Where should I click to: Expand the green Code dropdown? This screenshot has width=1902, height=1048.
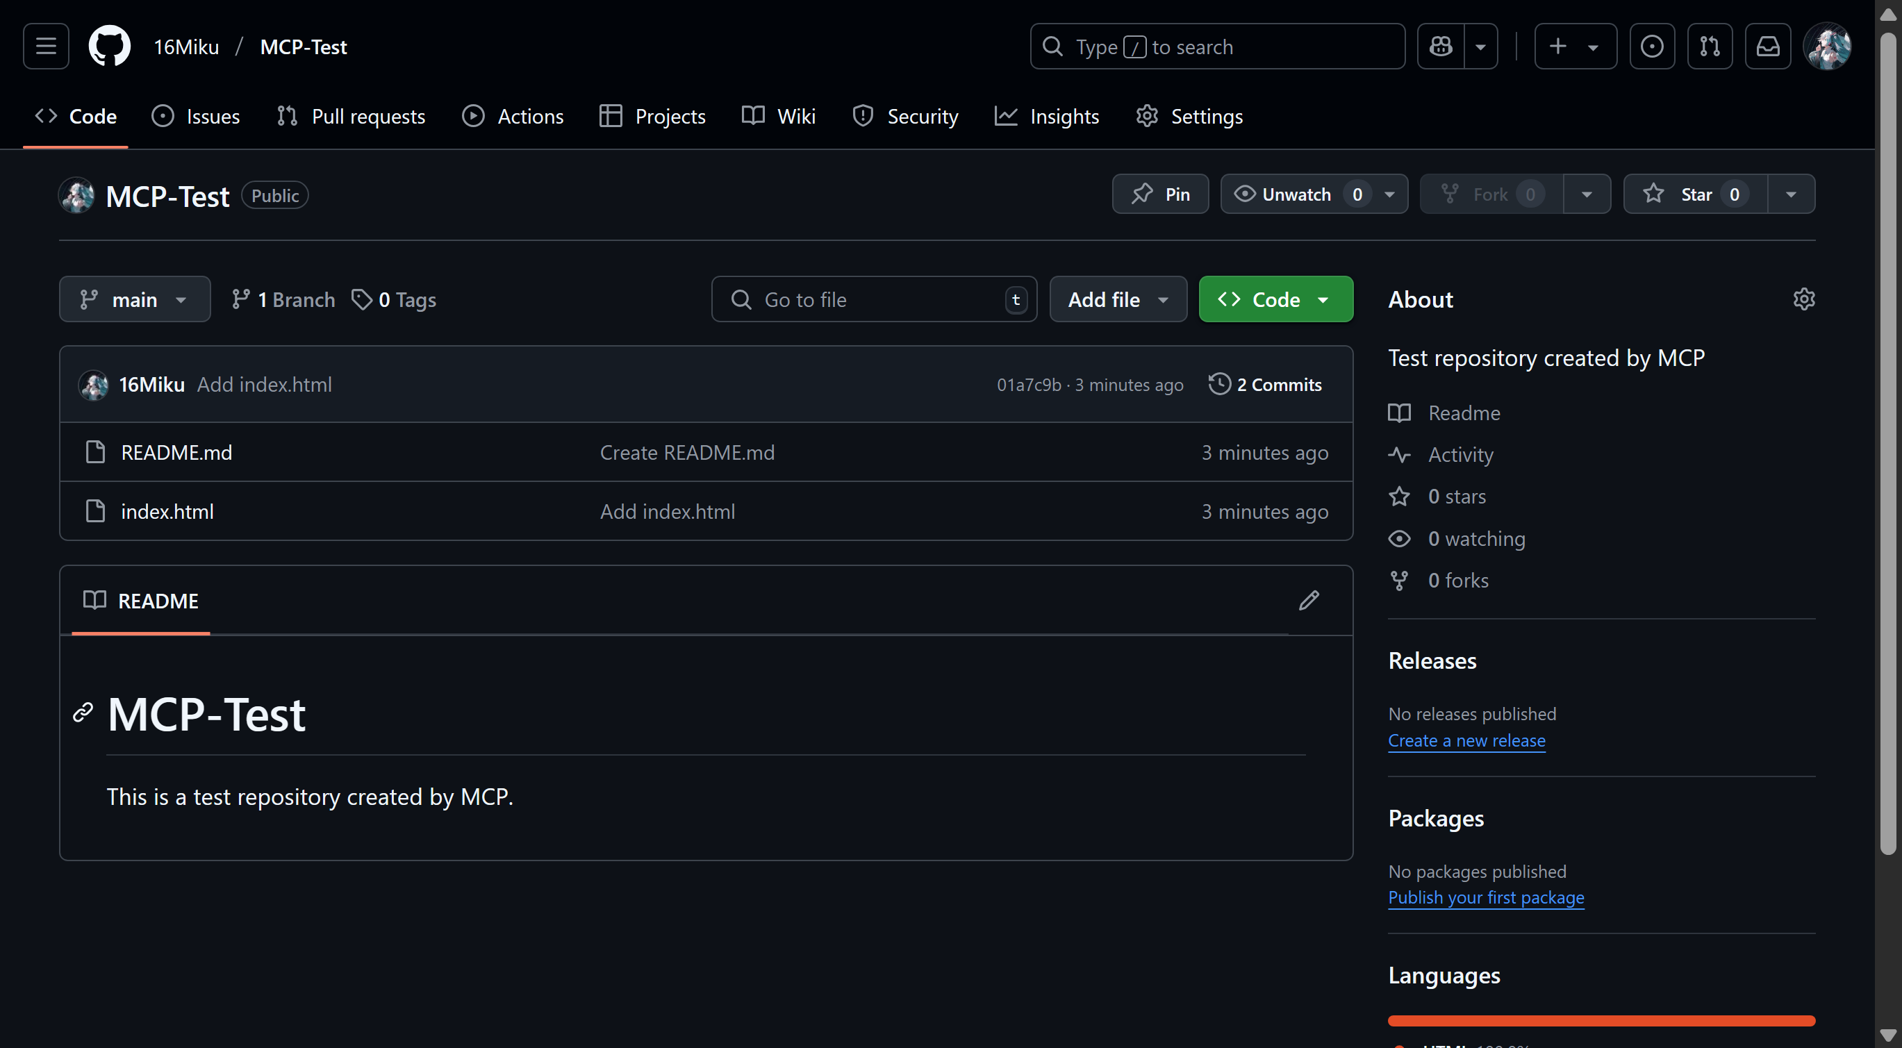pos(1275,299)
